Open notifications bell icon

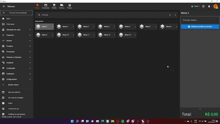point(209,6)
